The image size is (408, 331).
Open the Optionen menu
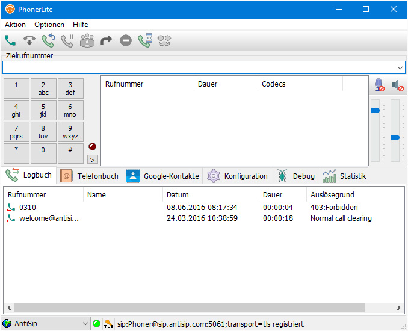(49, 25)
